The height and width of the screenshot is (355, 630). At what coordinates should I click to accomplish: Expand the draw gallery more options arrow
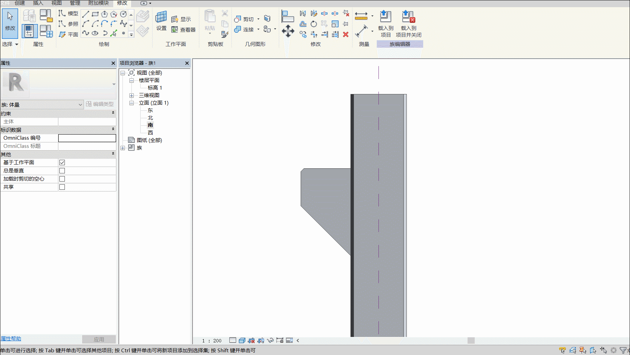click(x=131, y=34)
